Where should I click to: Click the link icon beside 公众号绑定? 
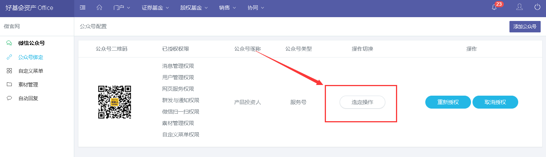pos(9,57)
